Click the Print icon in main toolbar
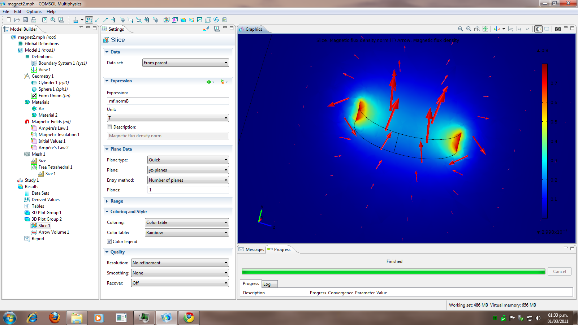This screenshot has width=578, height=325. click(x=34, y=20)
